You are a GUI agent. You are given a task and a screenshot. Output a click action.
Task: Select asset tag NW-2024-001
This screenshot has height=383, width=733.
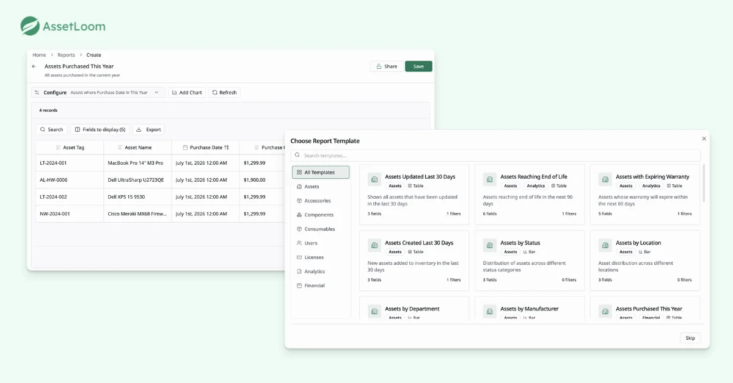click(54, 214)
